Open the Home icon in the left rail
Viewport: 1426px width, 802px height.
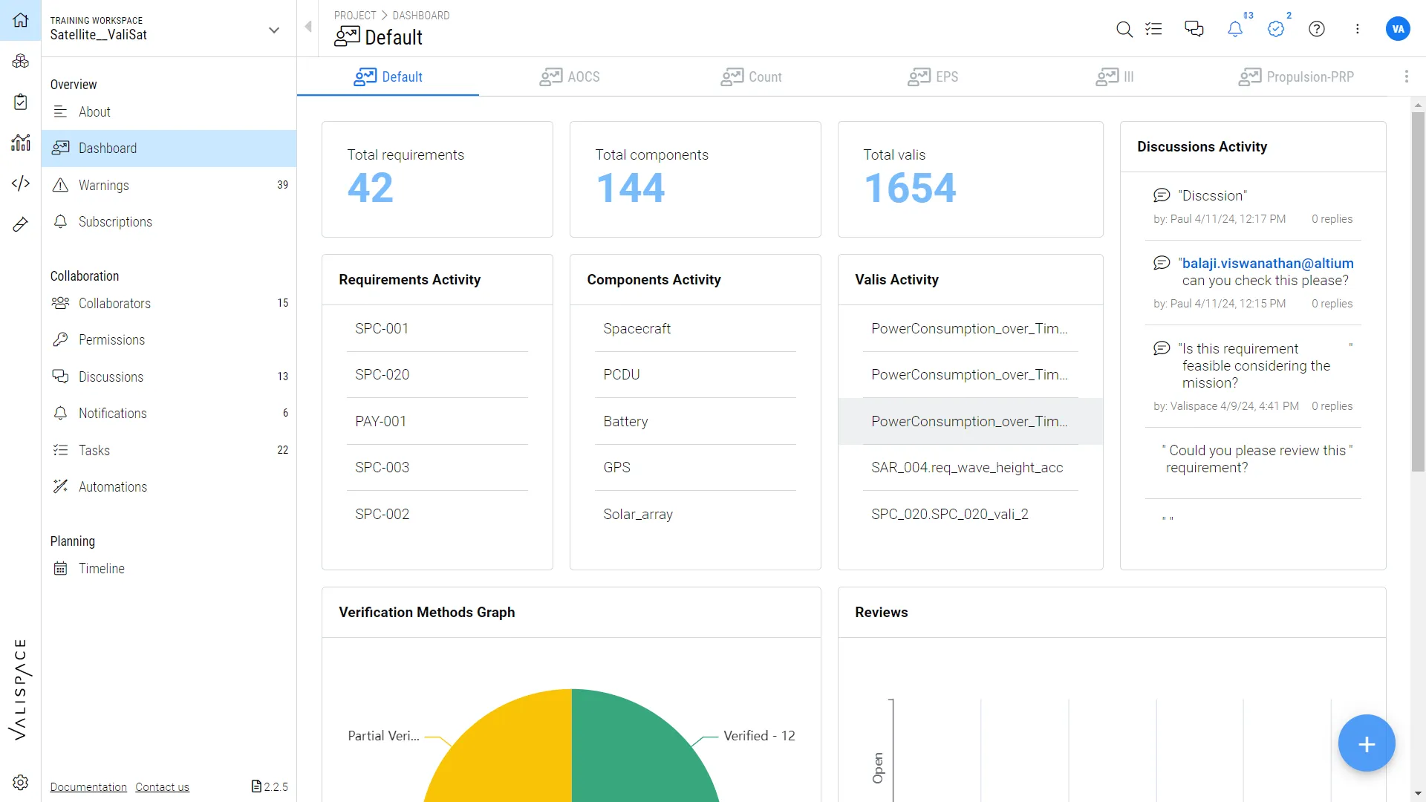click(x=21, y=21)
